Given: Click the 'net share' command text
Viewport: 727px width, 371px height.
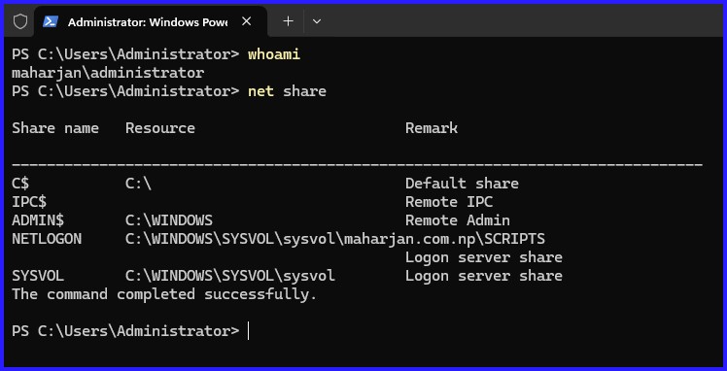Looking at the screenshot, I should (287, 91).
